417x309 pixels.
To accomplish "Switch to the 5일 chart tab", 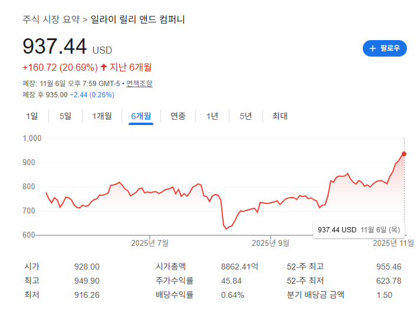I will 65,116.
